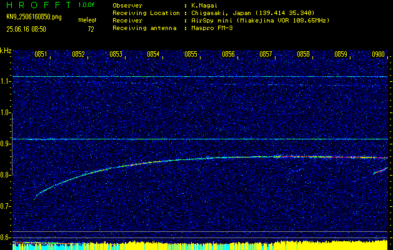Viewport: 393px width, 250px height.
Task: Click the AirSpy mini receiver description
Action: pos(260,20)
